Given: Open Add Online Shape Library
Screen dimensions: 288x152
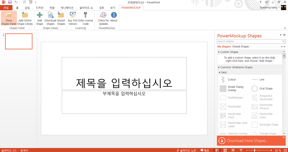Looking at the screenshot, I should point(25,18).
